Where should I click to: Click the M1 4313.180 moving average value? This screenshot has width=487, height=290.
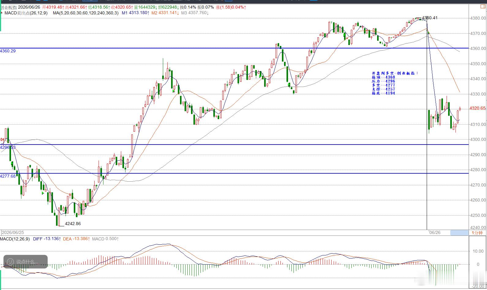coord(136,13)
